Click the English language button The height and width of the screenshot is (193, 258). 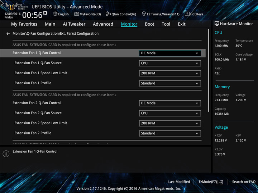click(61, 14)
